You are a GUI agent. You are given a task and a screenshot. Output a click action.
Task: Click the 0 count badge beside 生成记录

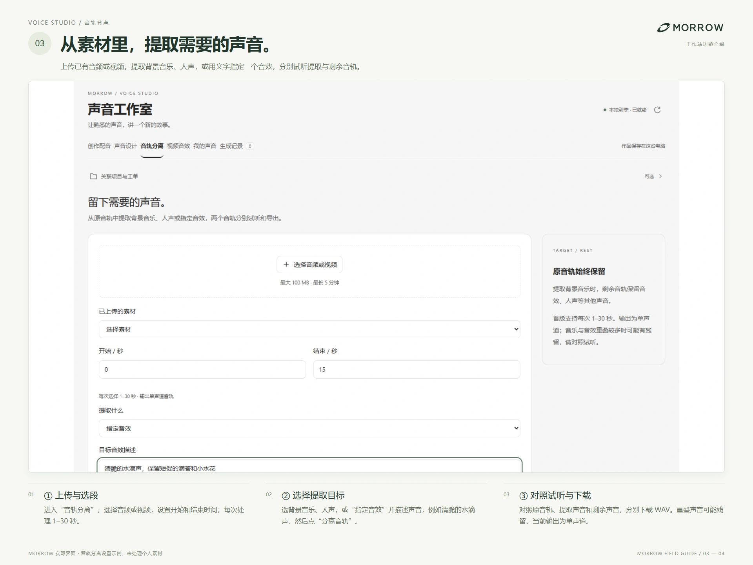click(250, 146)
